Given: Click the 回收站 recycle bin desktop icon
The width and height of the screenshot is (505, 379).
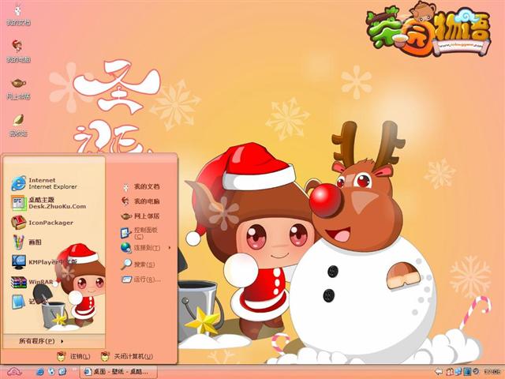Looking at the screenshot, I should 18,125.
